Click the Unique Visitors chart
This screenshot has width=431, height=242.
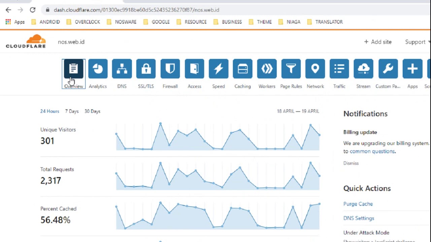[218, 137]
